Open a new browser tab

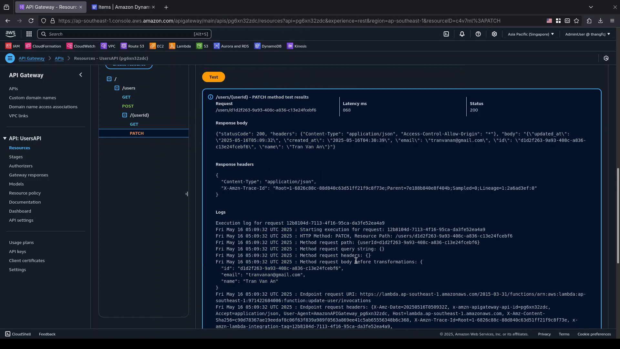pos(166,7)
